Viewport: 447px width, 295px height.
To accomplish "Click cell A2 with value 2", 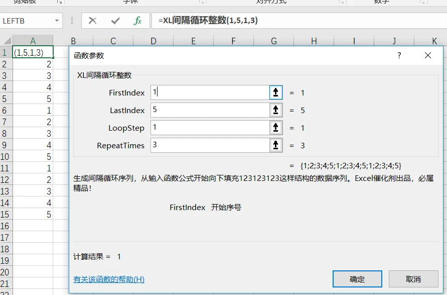I will [33, 64].
